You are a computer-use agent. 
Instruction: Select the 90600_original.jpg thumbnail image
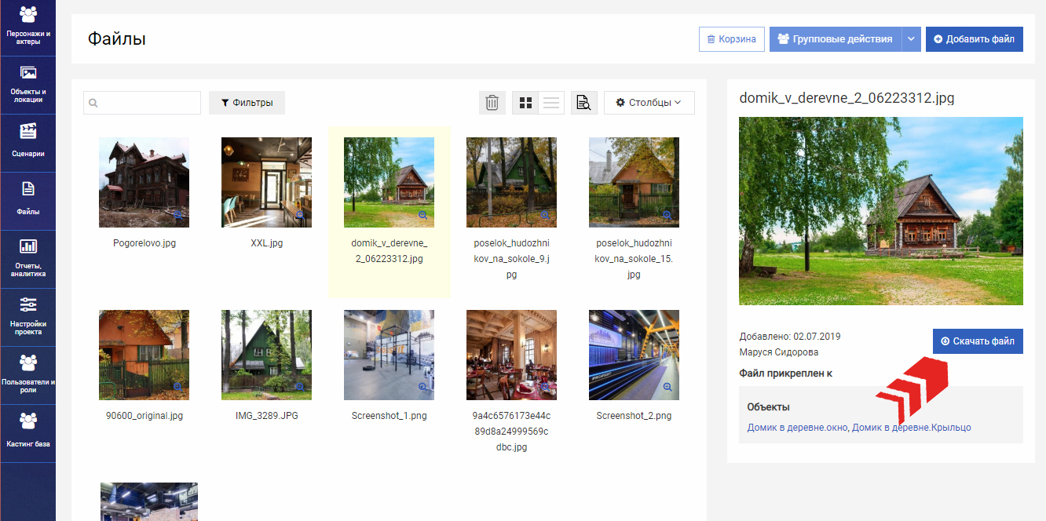coord(144,355)
